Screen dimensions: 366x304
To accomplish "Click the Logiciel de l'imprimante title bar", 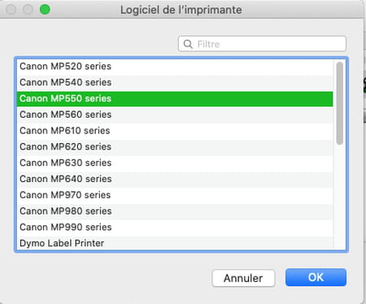I will 181,10.
